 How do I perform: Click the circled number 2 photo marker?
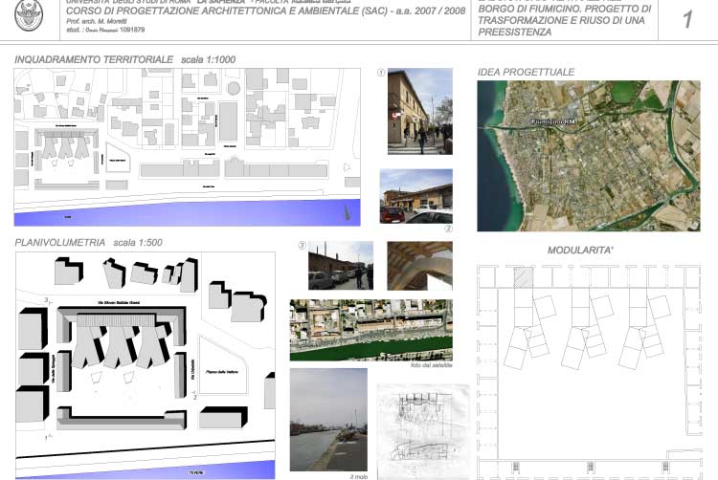tap(448, 229)
